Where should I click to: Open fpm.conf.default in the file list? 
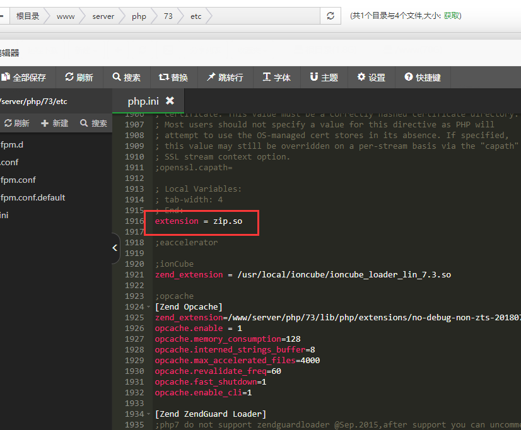point(33,197)
